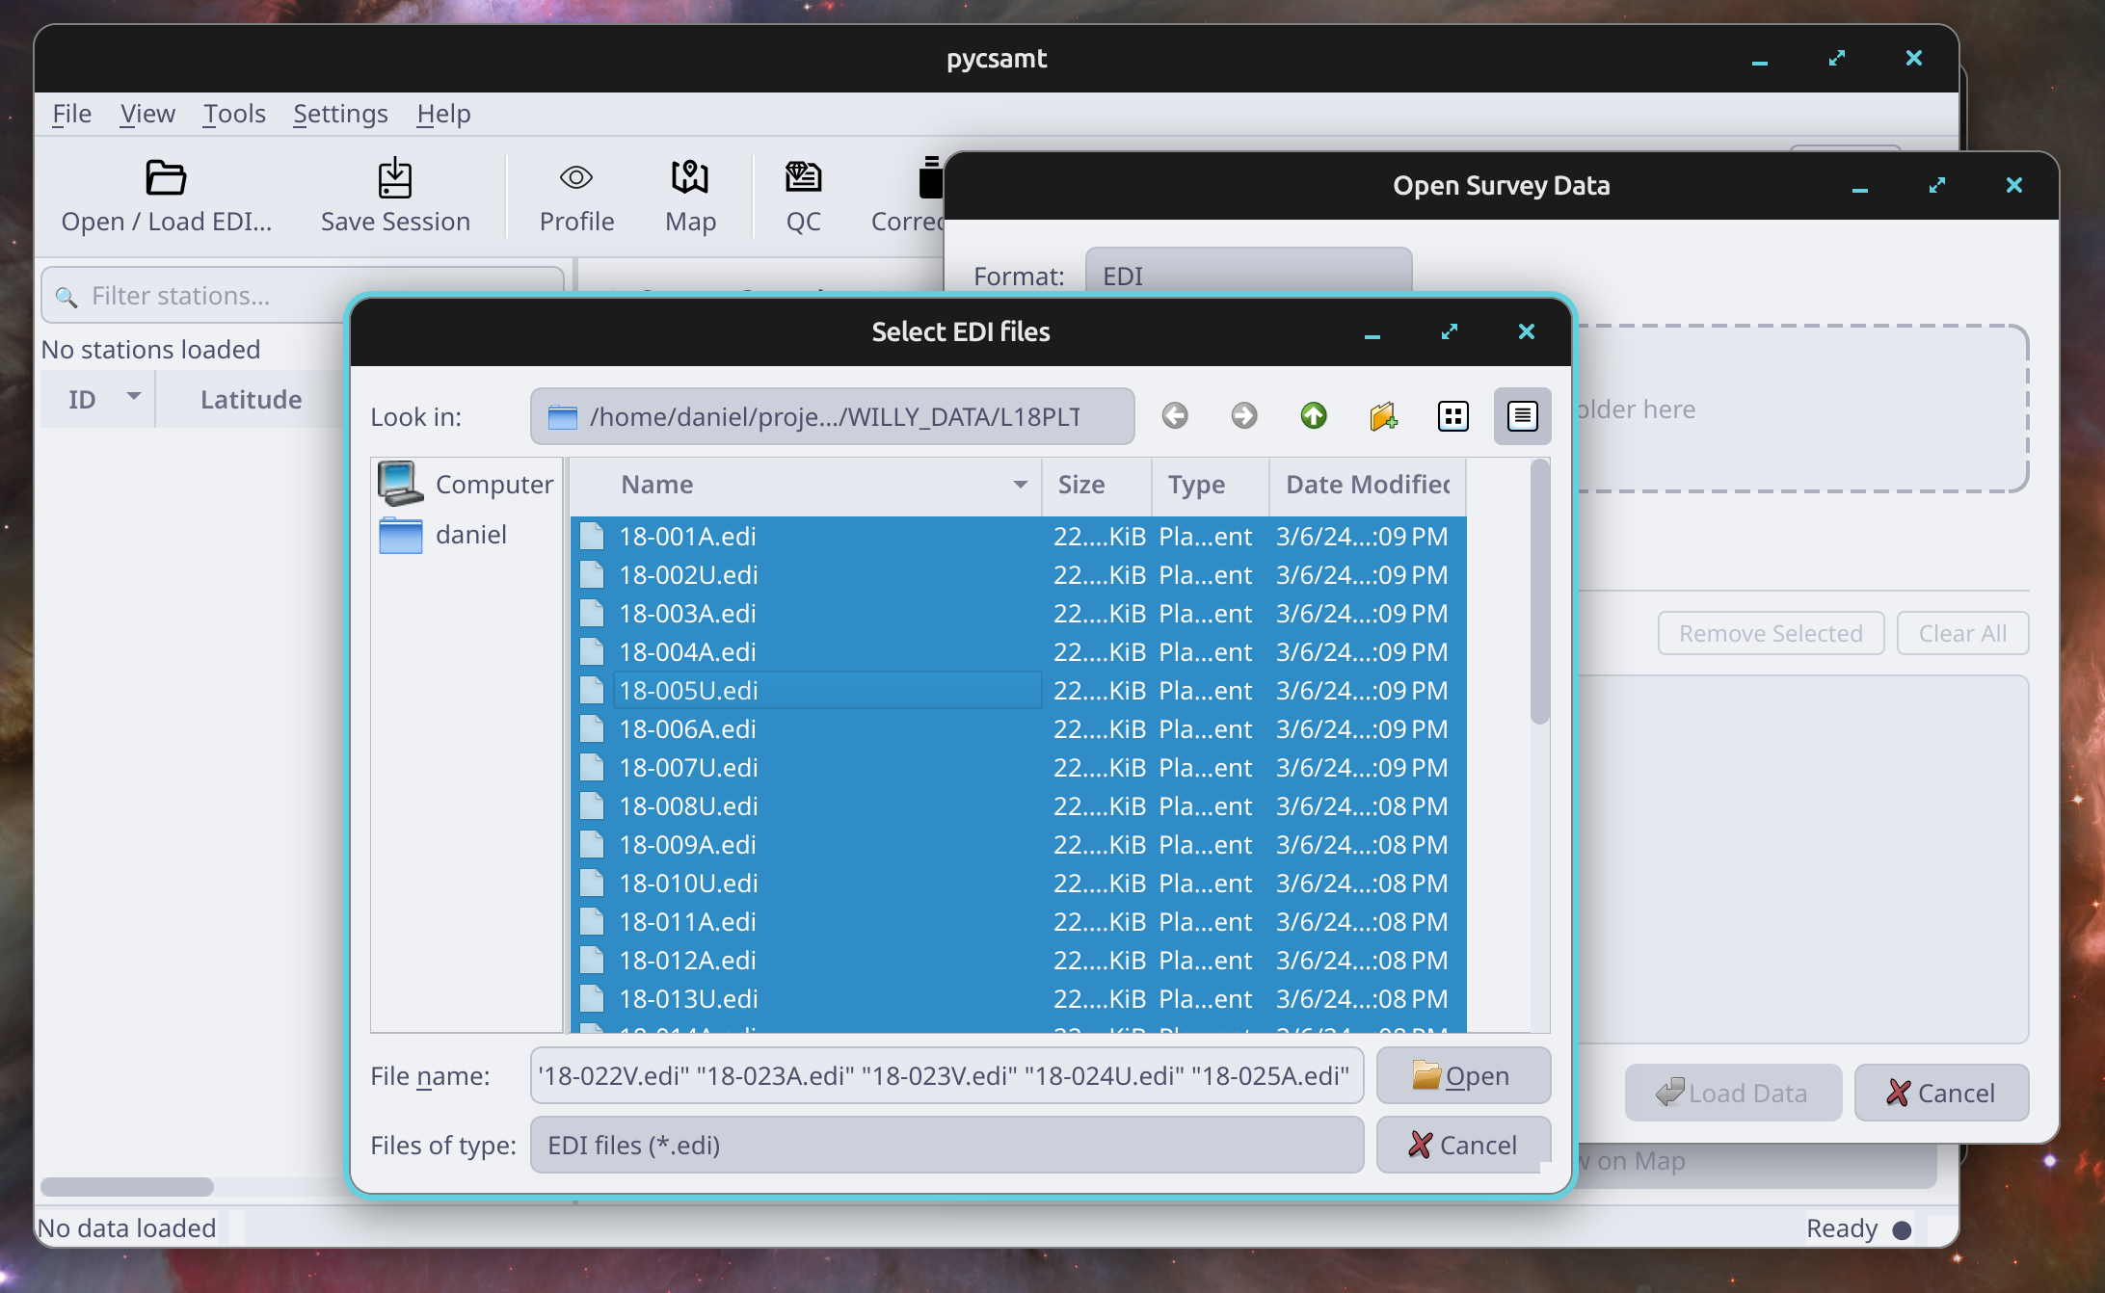Close the Open Survey Data window

click(2013, 185)
